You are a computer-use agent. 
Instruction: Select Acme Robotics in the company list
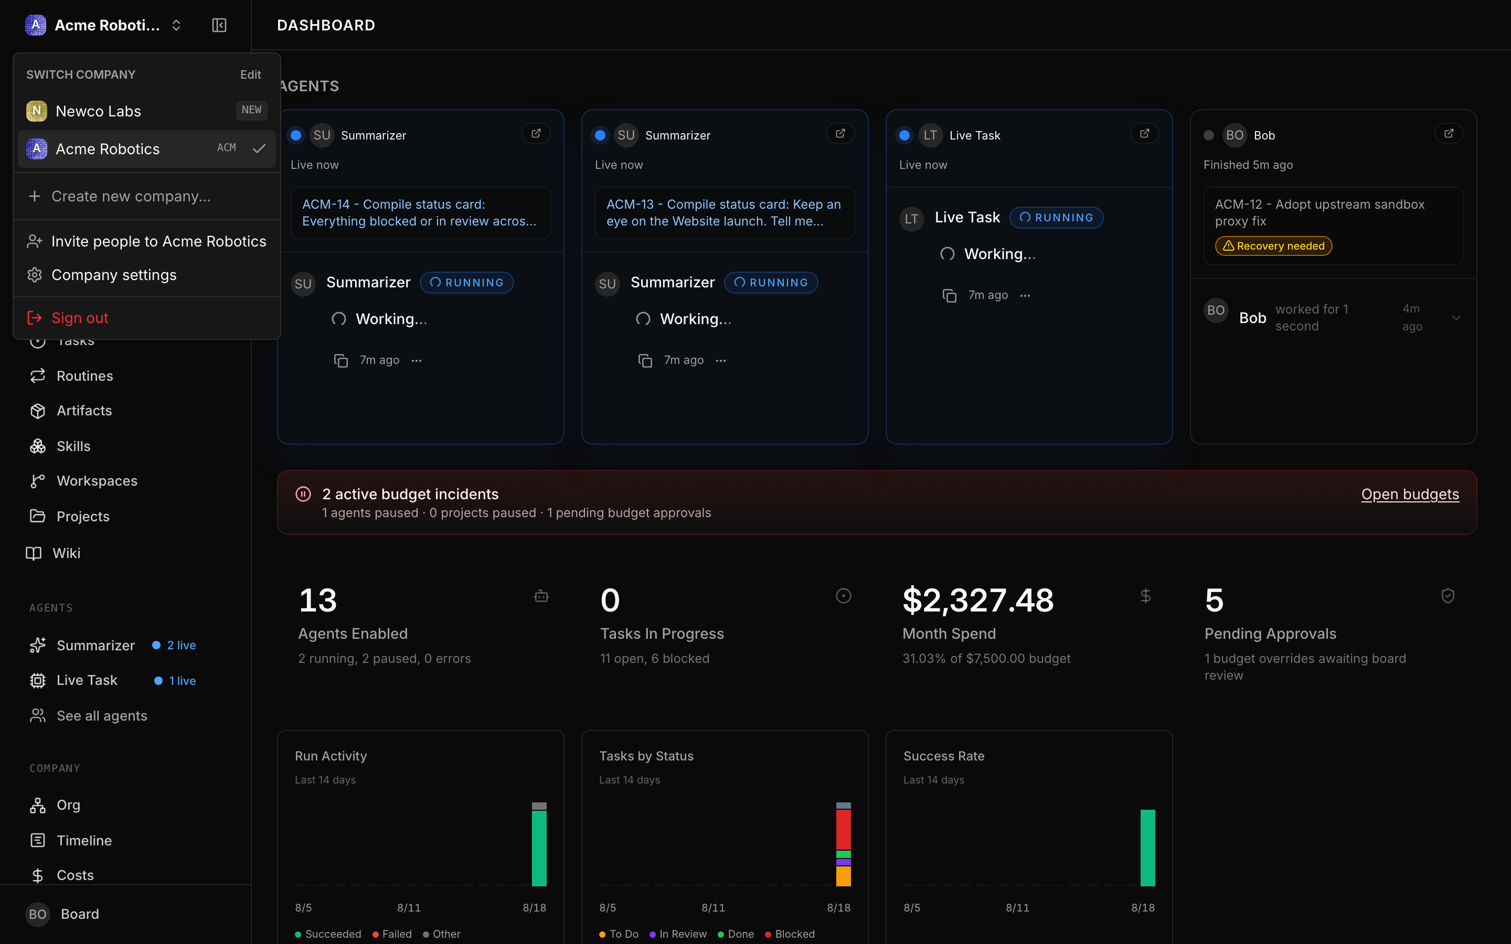click(147, 148)
